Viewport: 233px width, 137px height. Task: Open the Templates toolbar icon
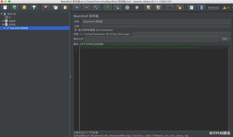click(x=15, y=8)
